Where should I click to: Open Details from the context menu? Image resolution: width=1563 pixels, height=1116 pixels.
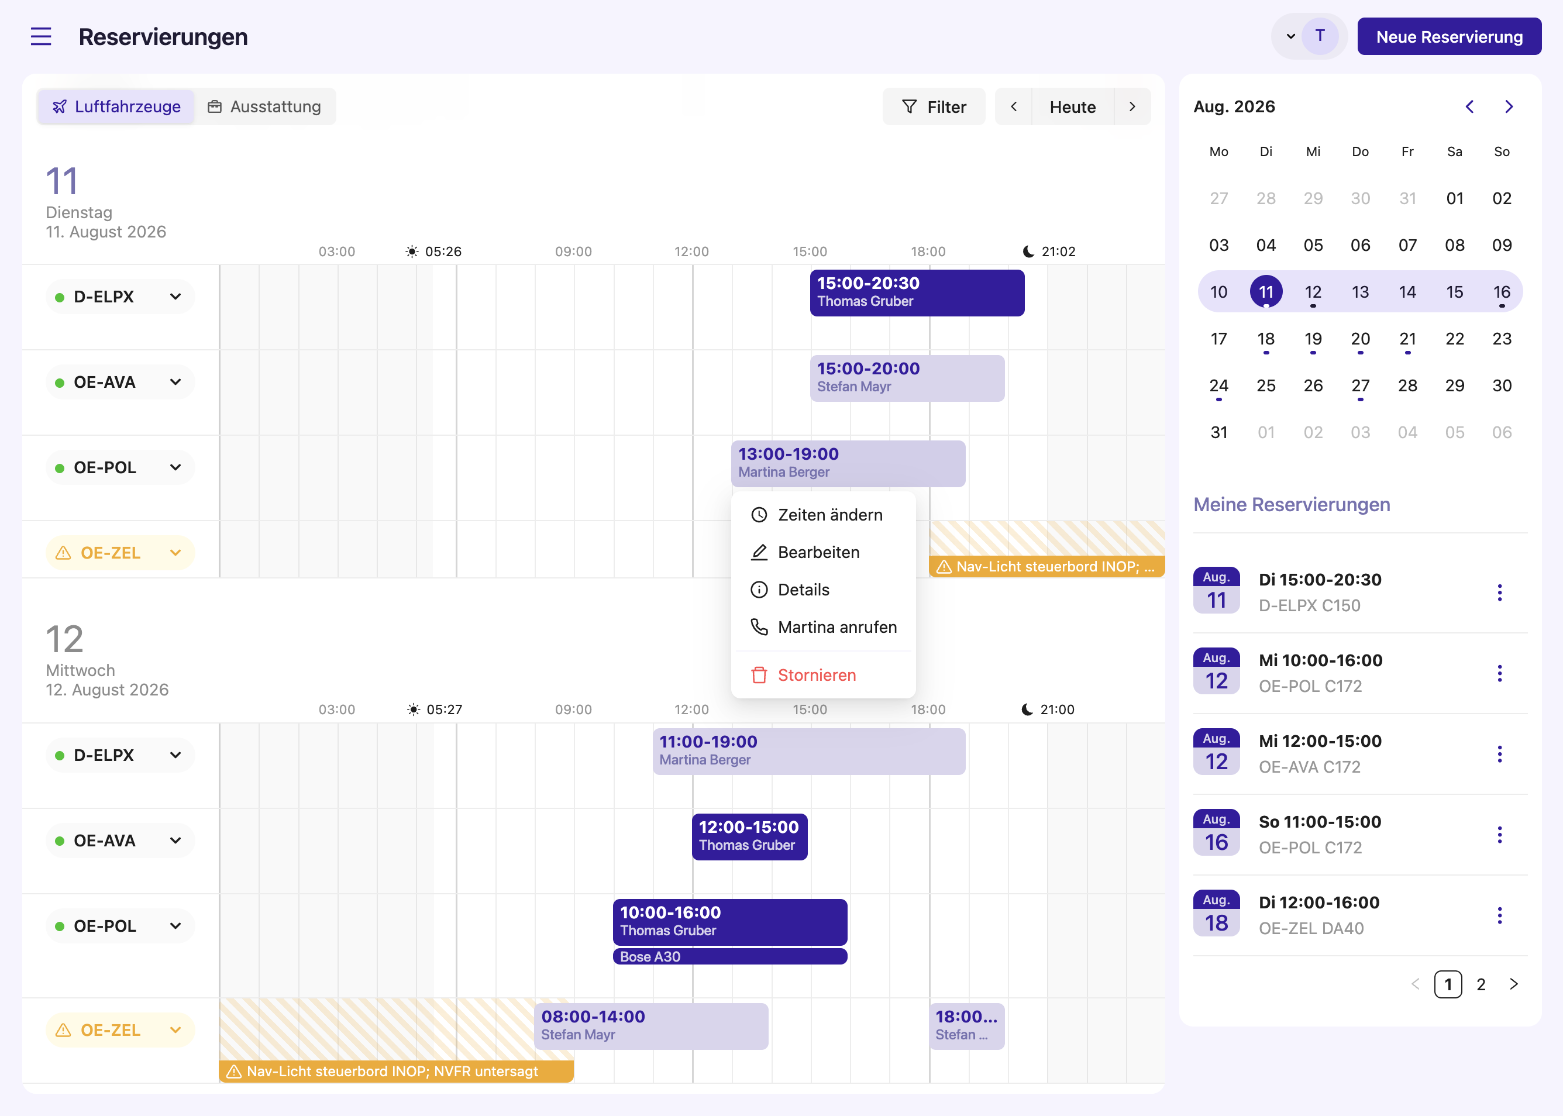tap(824, 590)
